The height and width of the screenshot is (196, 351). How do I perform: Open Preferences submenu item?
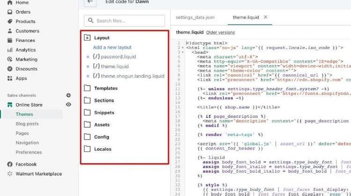click(29, 152)
